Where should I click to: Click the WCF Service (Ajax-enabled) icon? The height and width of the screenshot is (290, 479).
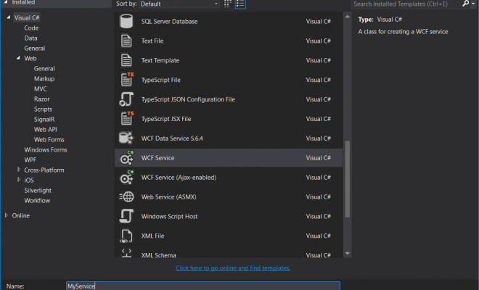tap(127, 178)
